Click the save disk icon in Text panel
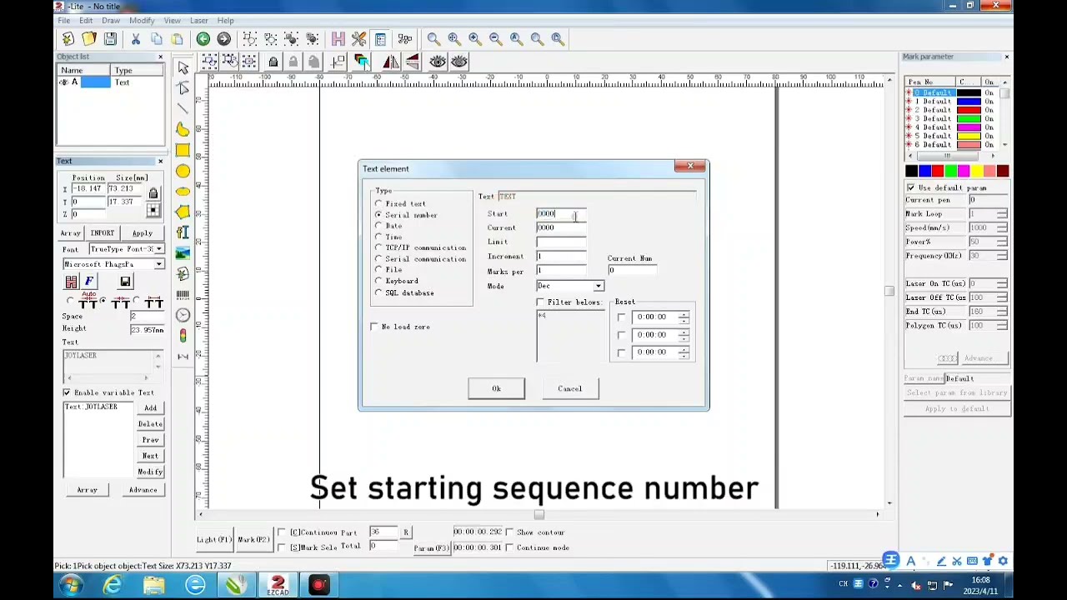The height and width of the screenshot is (600, 1067). coord(125,282)
